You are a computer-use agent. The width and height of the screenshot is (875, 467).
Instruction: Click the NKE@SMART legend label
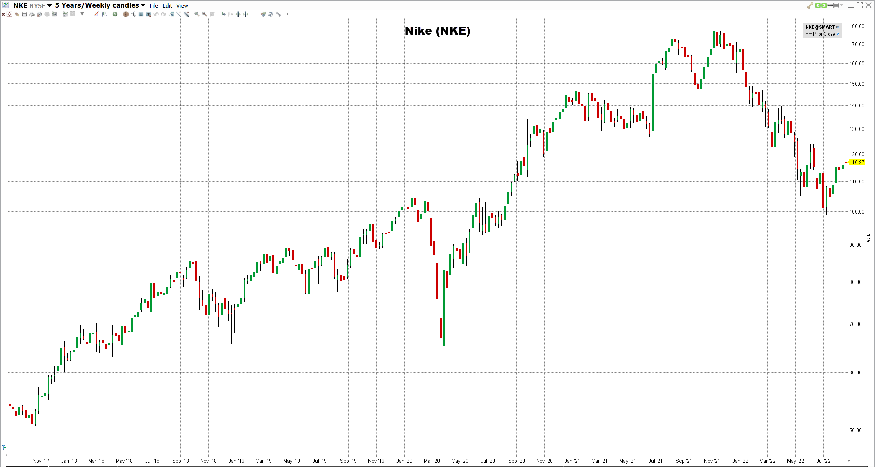(x=820, y=27)
